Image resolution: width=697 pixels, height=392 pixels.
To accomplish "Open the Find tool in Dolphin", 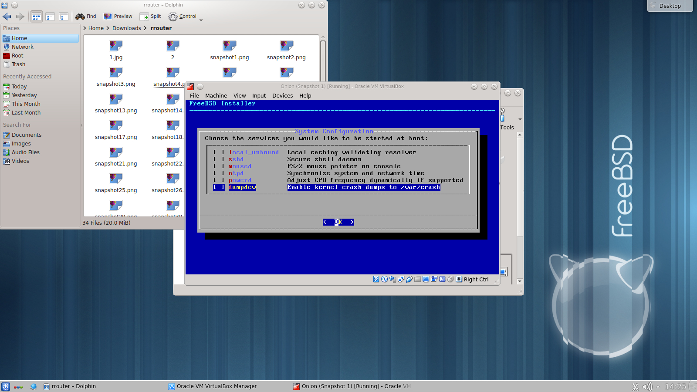I will [x=86, y=17].
